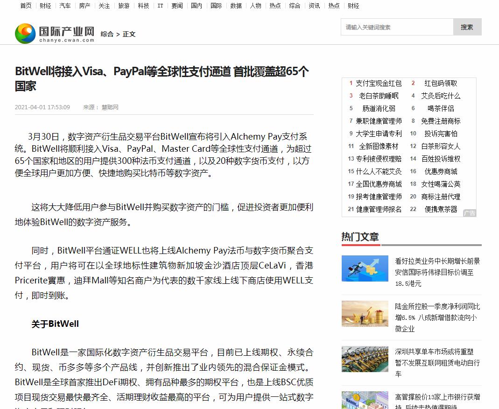Open the IT nav item
Viewport: 499px width, 409px height.
(x=161, y=6)
